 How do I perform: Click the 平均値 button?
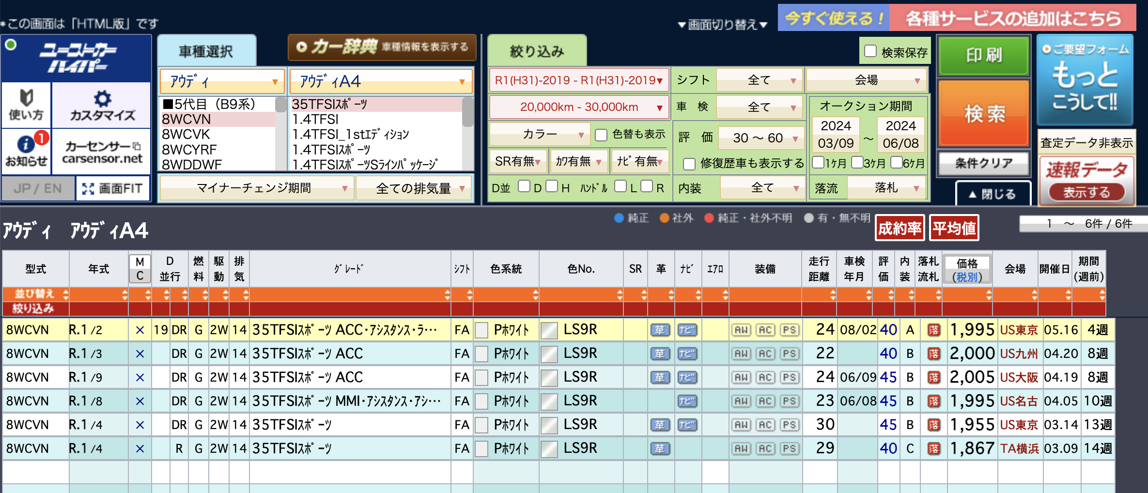coord(954,228)
